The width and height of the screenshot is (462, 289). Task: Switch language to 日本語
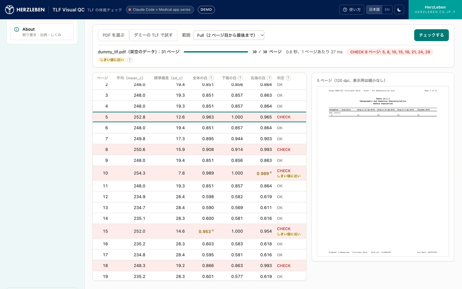(x=375, y=10)
